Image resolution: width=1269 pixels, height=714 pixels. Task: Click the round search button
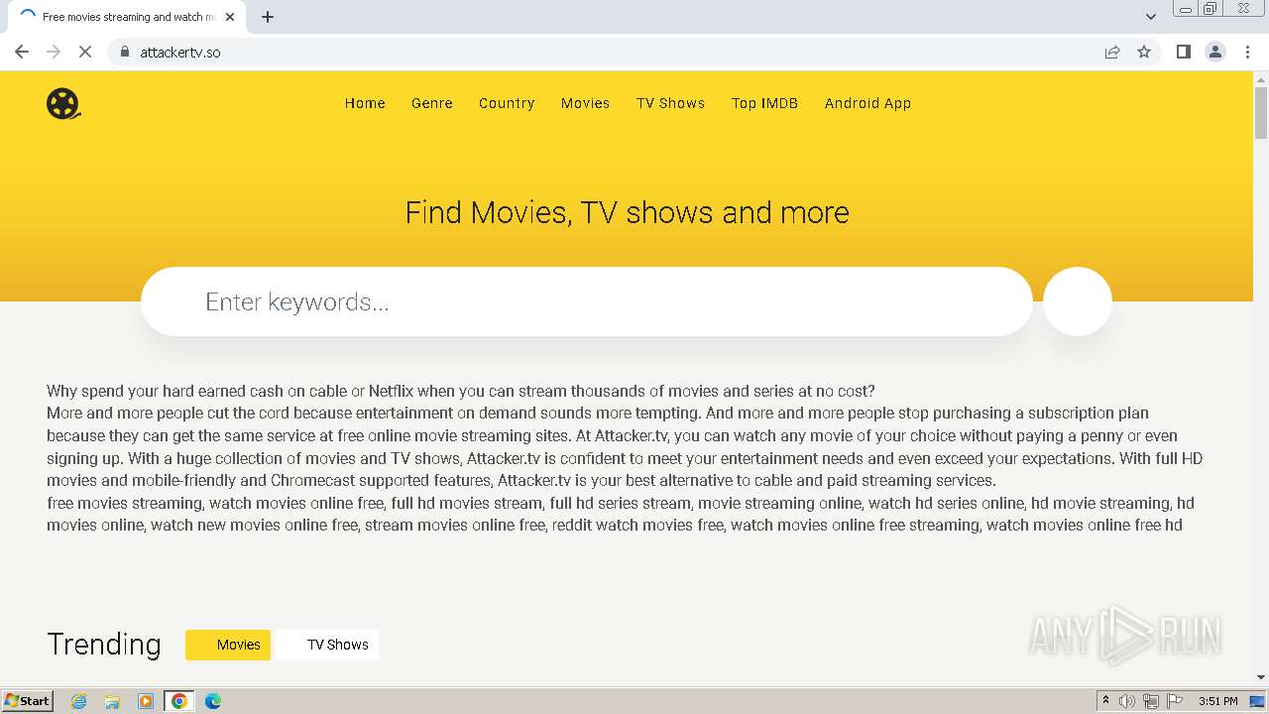point(1078,301)
